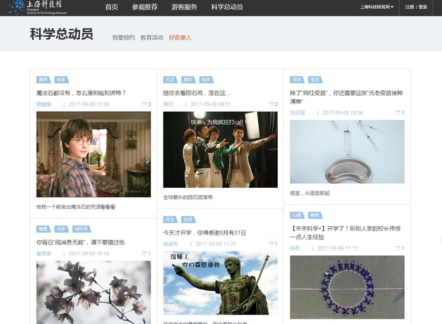The width and height of the screenshot is (442, 324).
Task: Open the 游客服务 menu item
Action: click(184, 7)
